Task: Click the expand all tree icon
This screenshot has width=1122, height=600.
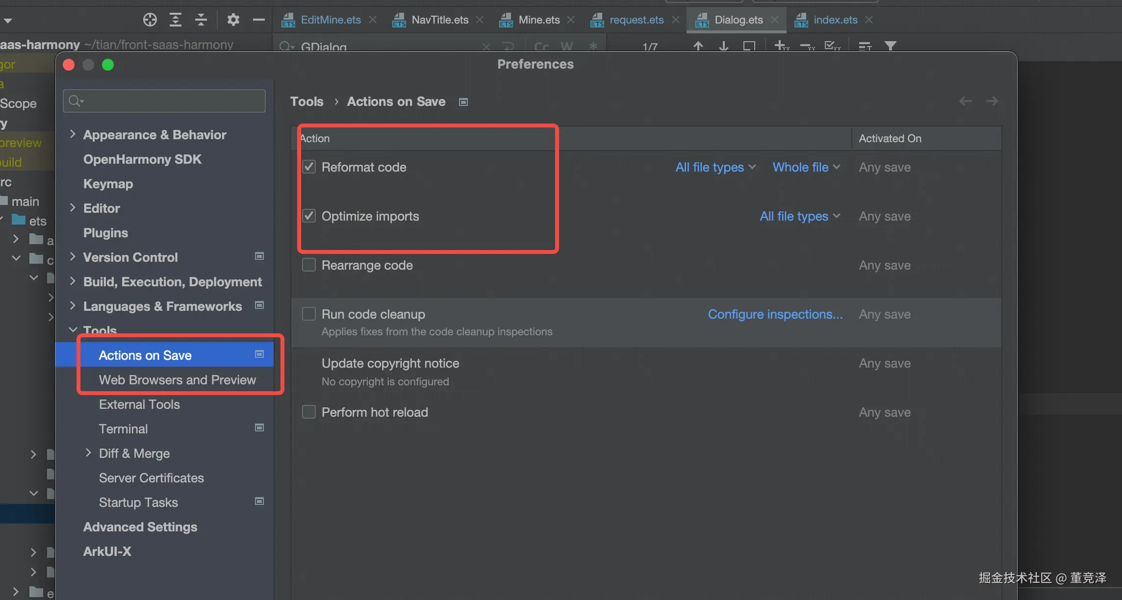Action: (175, 20)
